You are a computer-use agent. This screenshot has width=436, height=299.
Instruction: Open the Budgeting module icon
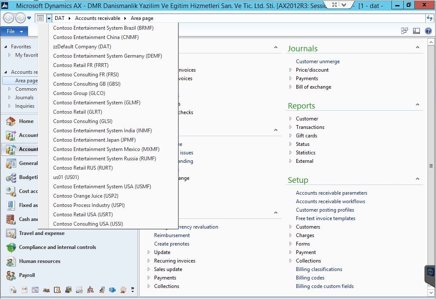tap(11, 177)
